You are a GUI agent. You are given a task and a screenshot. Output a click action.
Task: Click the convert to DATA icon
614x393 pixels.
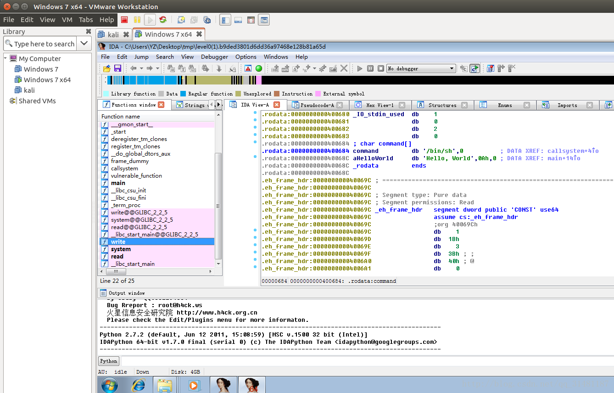tap(285, 68)
